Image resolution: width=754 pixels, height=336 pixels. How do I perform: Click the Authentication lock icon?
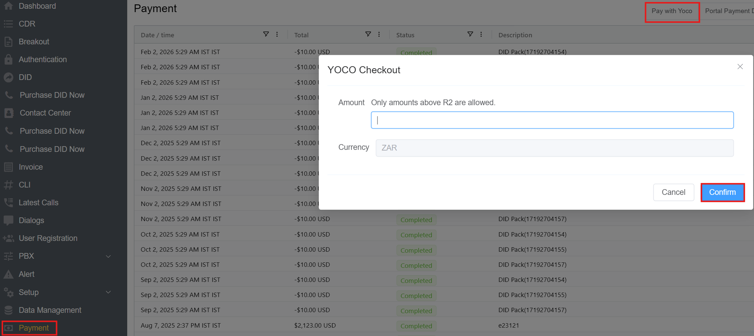point(8,59)
